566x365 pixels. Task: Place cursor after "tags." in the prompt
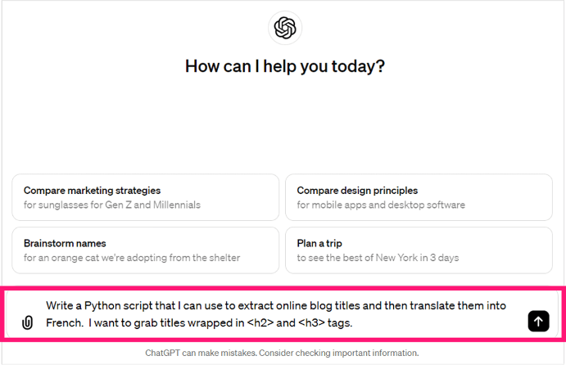point(353,322)
